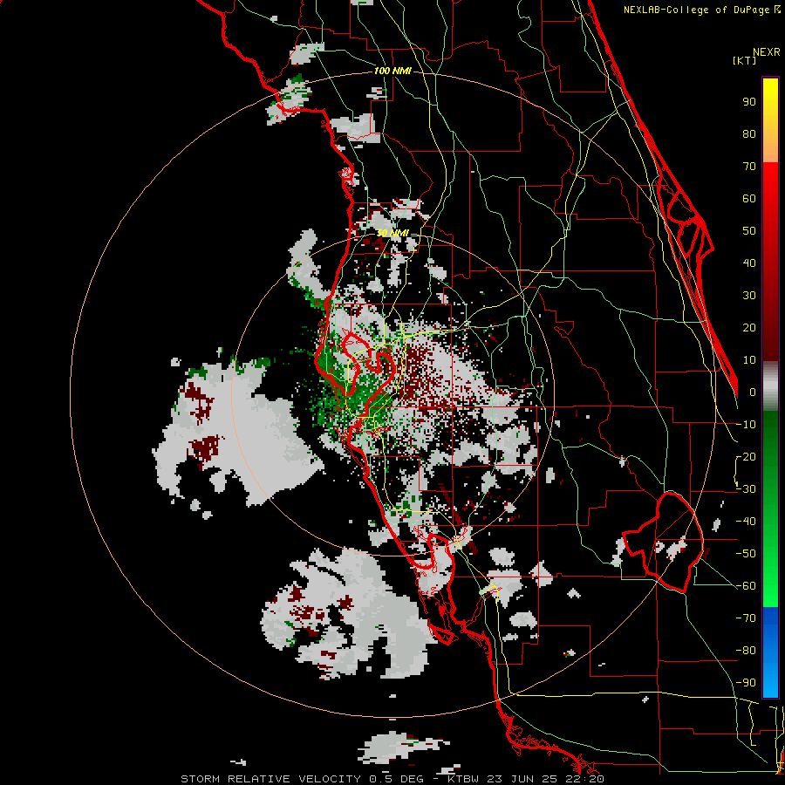Select the positive "20" scale value
The width and height of the screenshot is (785, 785).
[x=749, y=328]
